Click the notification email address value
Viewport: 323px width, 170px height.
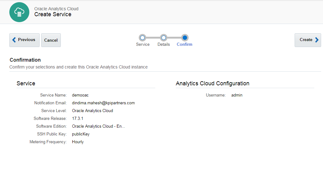(103, 103)
